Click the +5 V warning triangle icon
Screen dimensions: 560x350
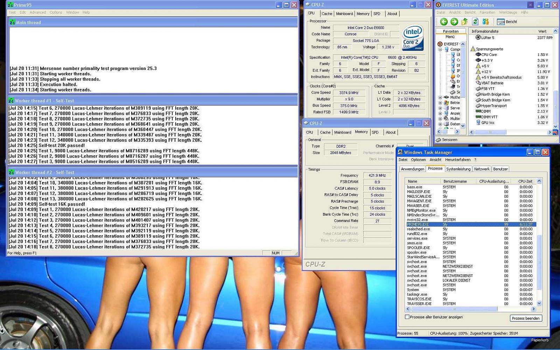coord(478,66)
